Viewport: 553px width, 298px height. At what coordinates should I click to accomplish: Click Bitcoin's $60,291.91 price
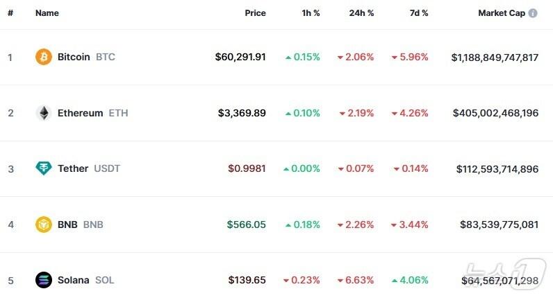click(240, 57)
